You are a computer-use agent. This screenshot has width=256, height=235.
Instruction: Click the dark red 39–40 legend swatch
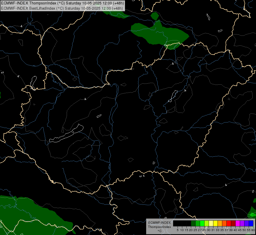pyautogui.click(x=233, y=224)
